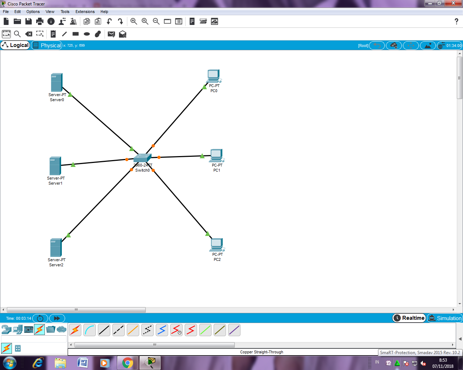The image size is (463, 370).
Task: Select the Fiber connection option
Action: click(x=133, y=330)
